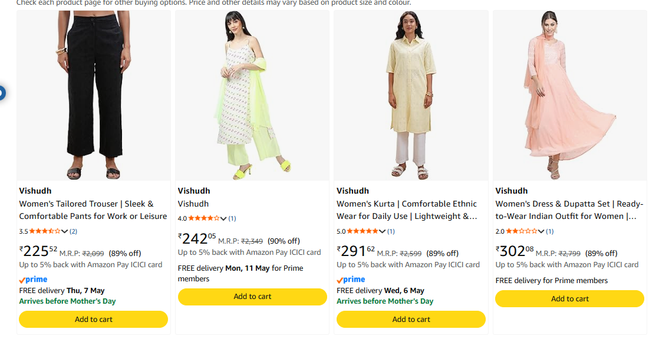Open the peach dress product image
Viewport: 649px width, 339px height.
(569, 95)
